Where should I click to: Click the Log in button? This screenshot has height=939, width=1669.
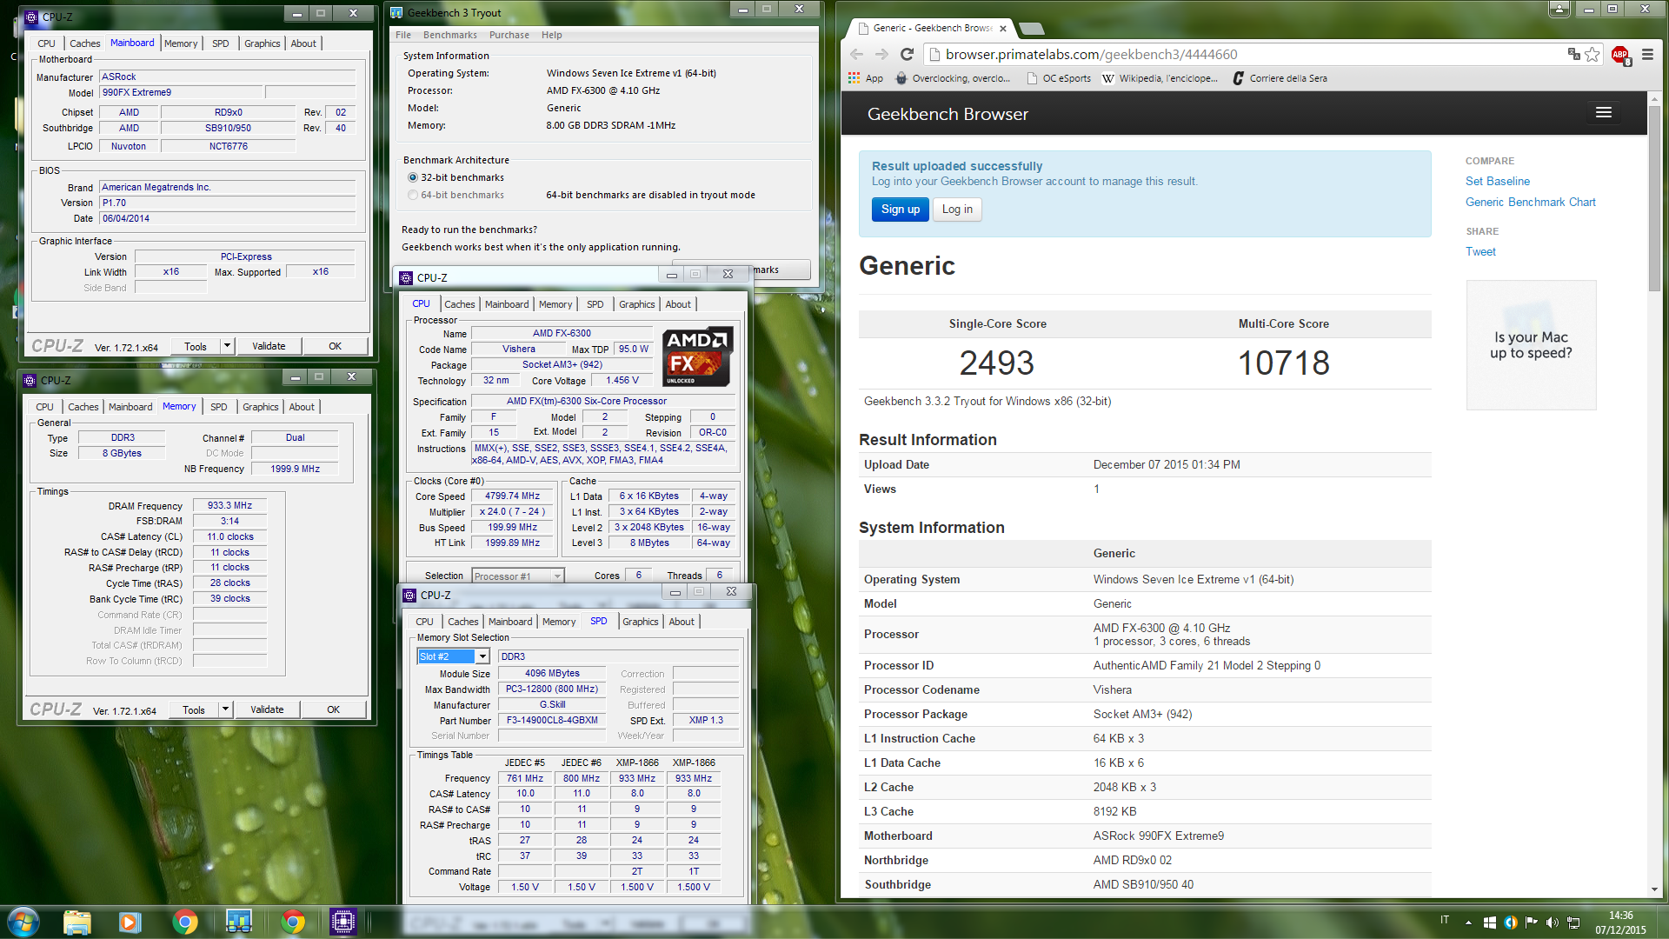click(x=957, y=210)
